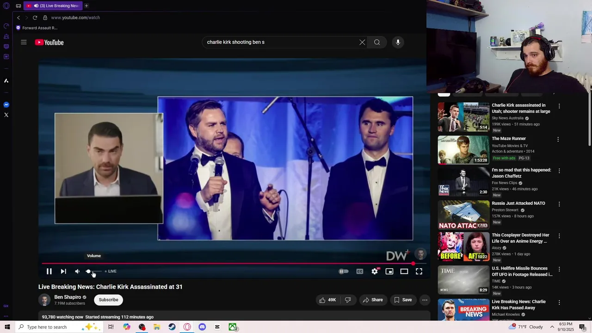Image resolution: width=592 pixels, height=333 pixels.
Task: Run search with magnifier button
Action: click(377, 42)
